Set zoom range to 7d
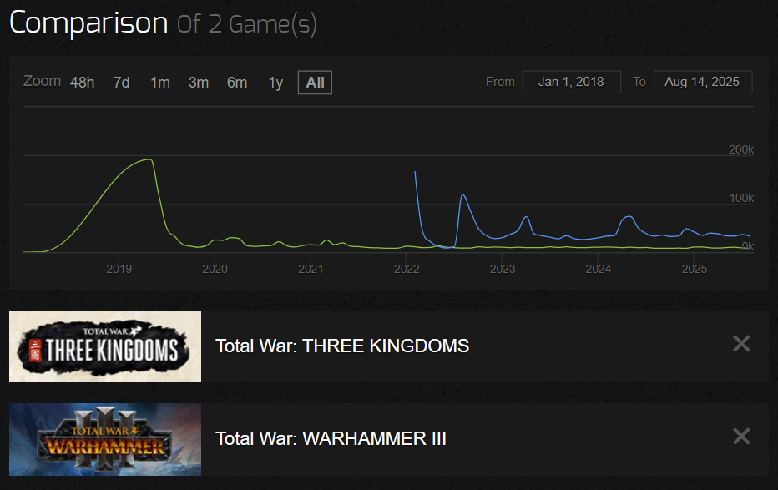The height and width of the screenshot is (490, 778). (122, 83)
